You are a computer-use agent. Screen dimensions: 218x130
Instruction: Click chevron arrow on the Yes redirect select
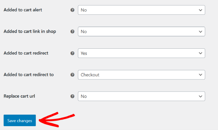pyautogui.click(x=200, y=53)
